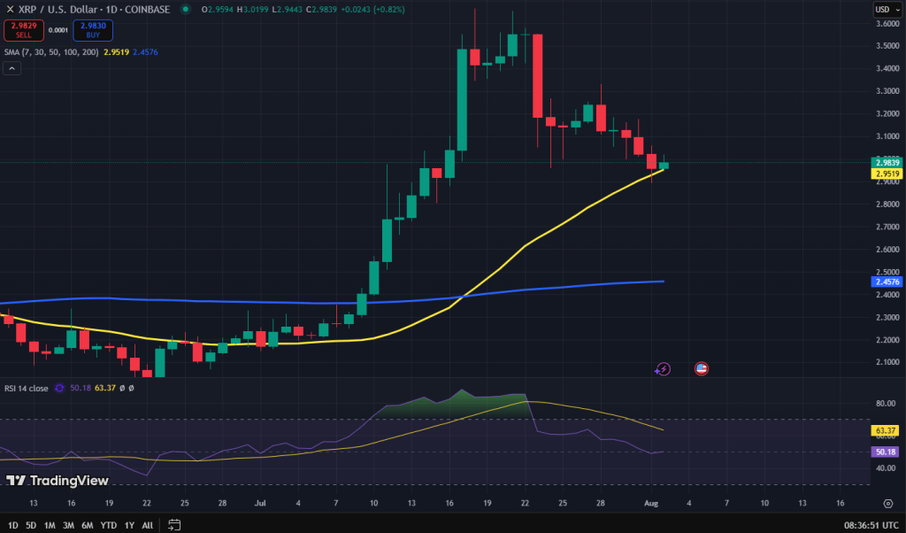906x533 pixels.
Task: Select the All time range
Action: (148, 525)
